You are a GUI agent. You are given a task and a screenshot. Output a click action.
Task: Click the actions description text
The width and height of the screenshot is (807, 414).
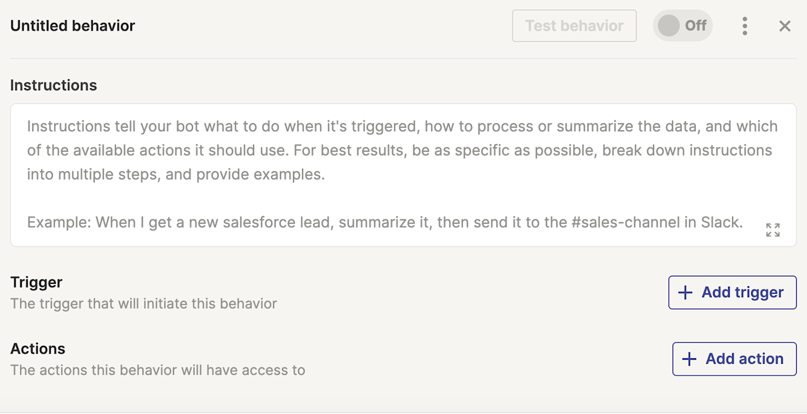tap(157, 370)
